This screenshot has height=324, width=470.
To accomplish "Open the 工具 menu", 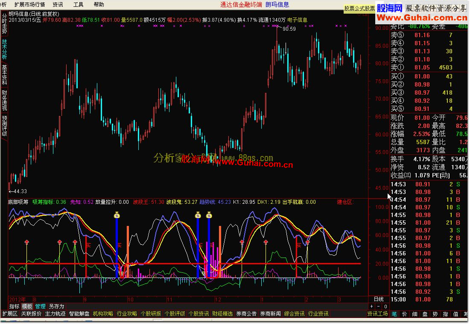I will click(79, 5).
